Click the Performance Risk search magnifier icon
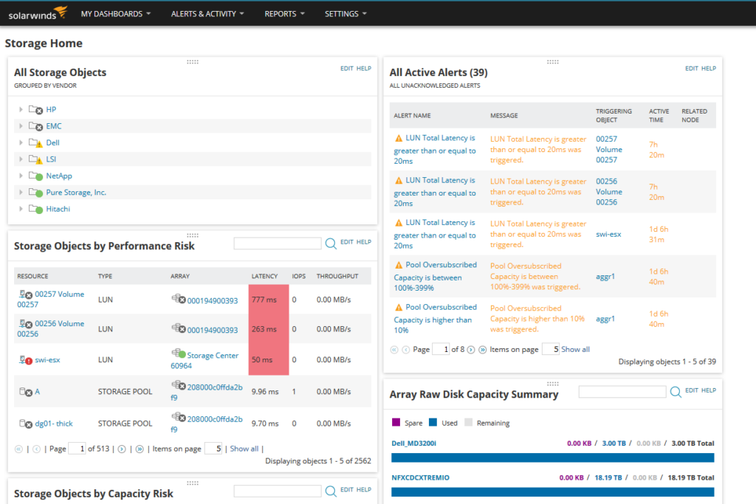 tap(331, 244)
